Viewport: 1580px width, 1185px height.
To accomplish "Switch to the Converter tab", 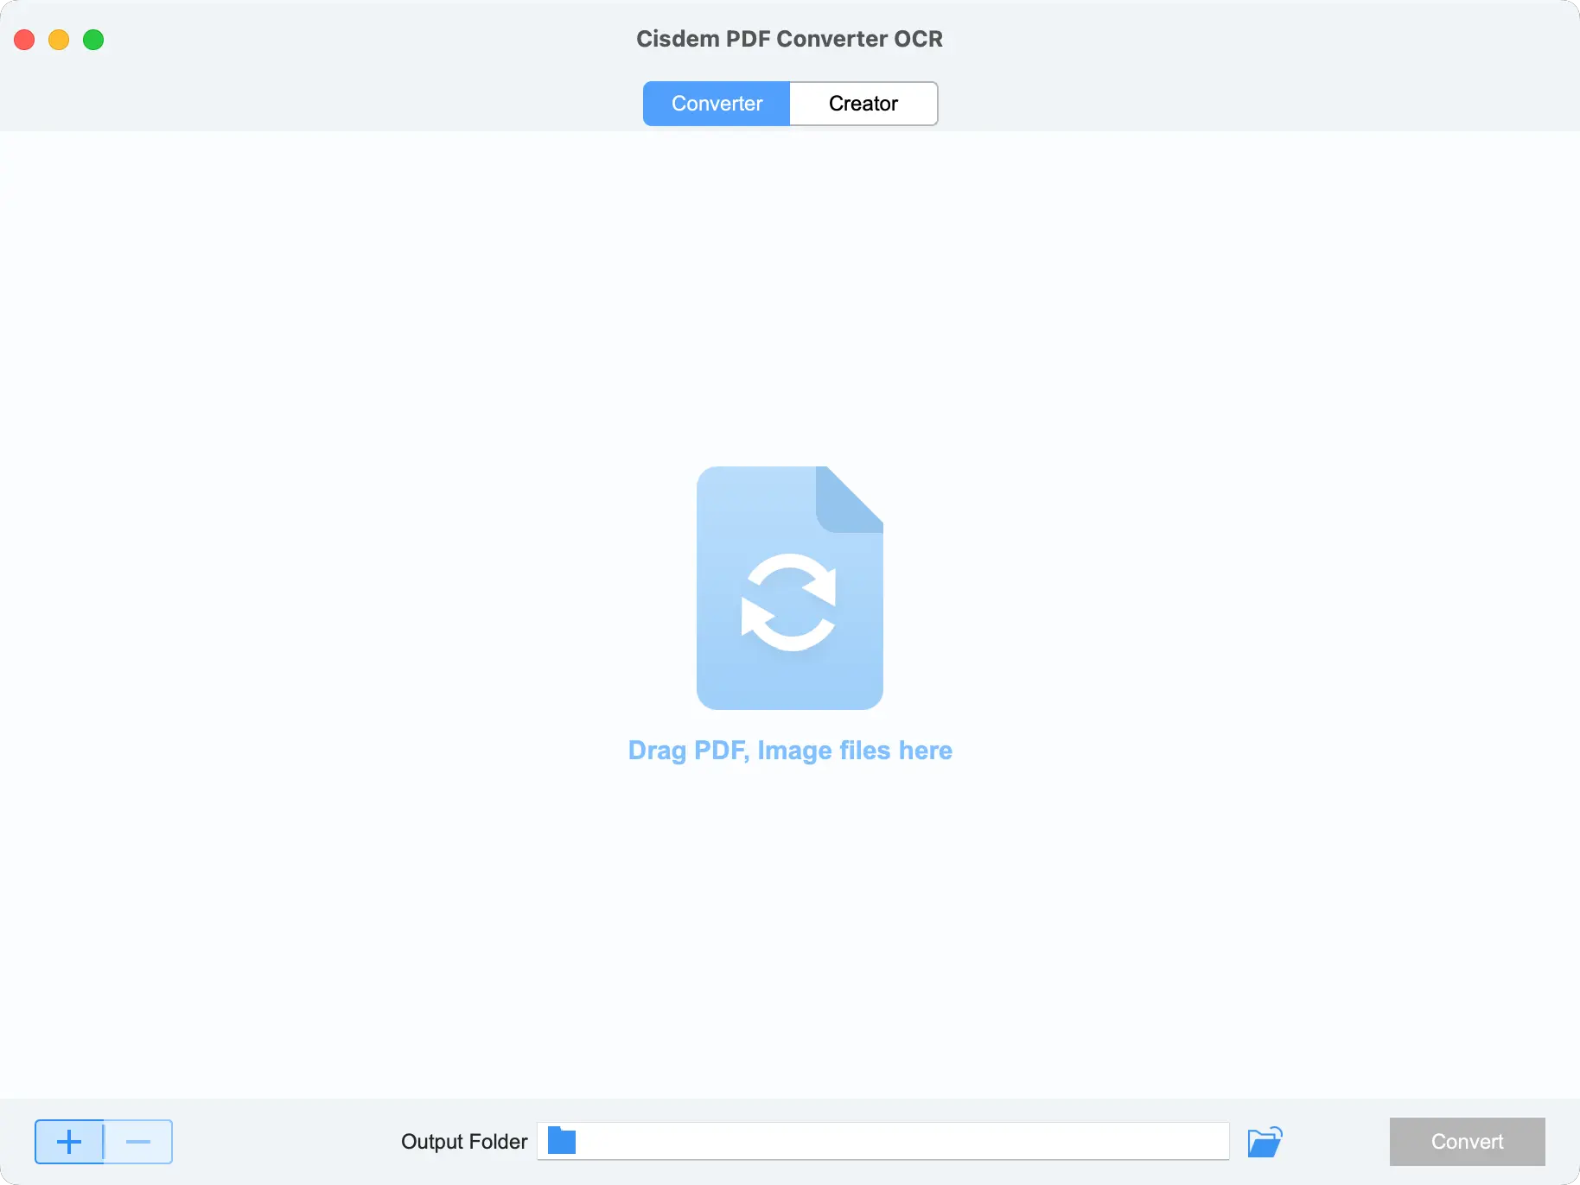I will [x=717, y=104].
